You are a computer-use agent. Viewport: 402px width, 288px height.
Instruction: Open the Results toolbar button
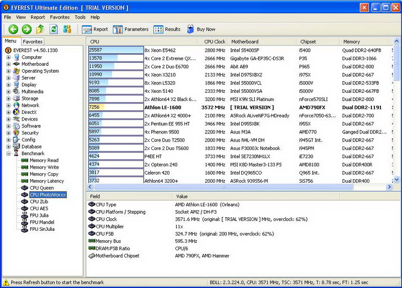(x=167, y=30)
